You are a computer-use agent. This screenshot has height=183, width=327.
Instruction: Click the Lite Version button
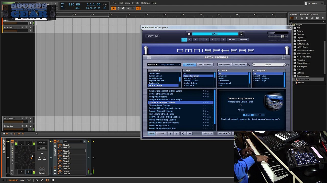(240, 65)
